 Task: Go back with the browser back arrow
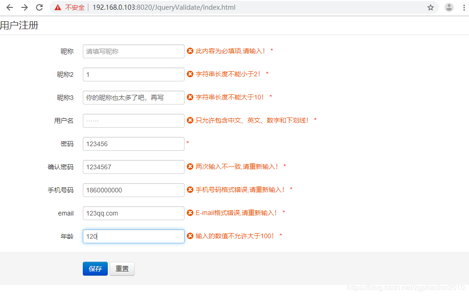10,7
